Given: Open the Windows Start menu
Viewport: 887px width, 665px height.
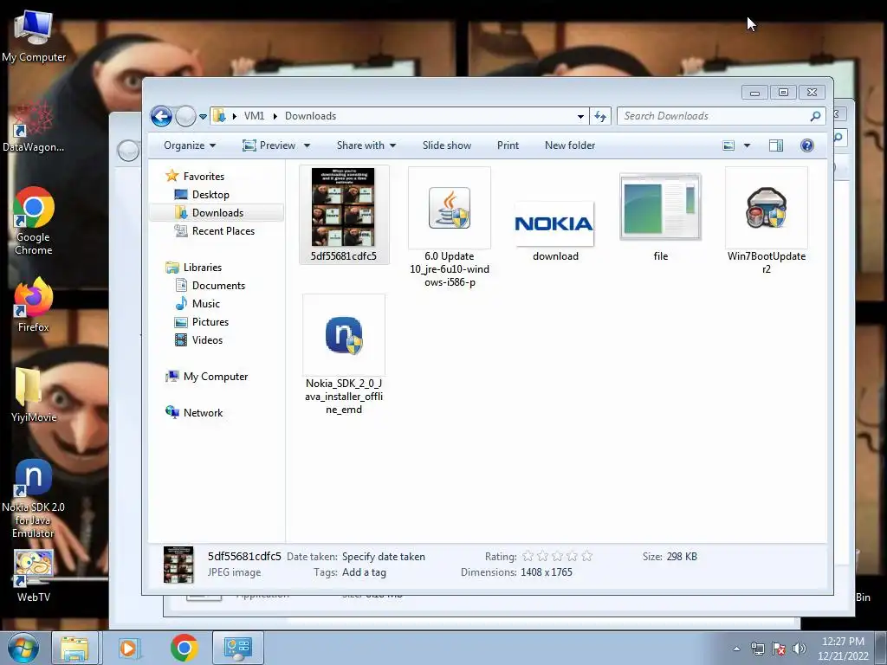Looking at the screenshot, I should pos(23,648).
